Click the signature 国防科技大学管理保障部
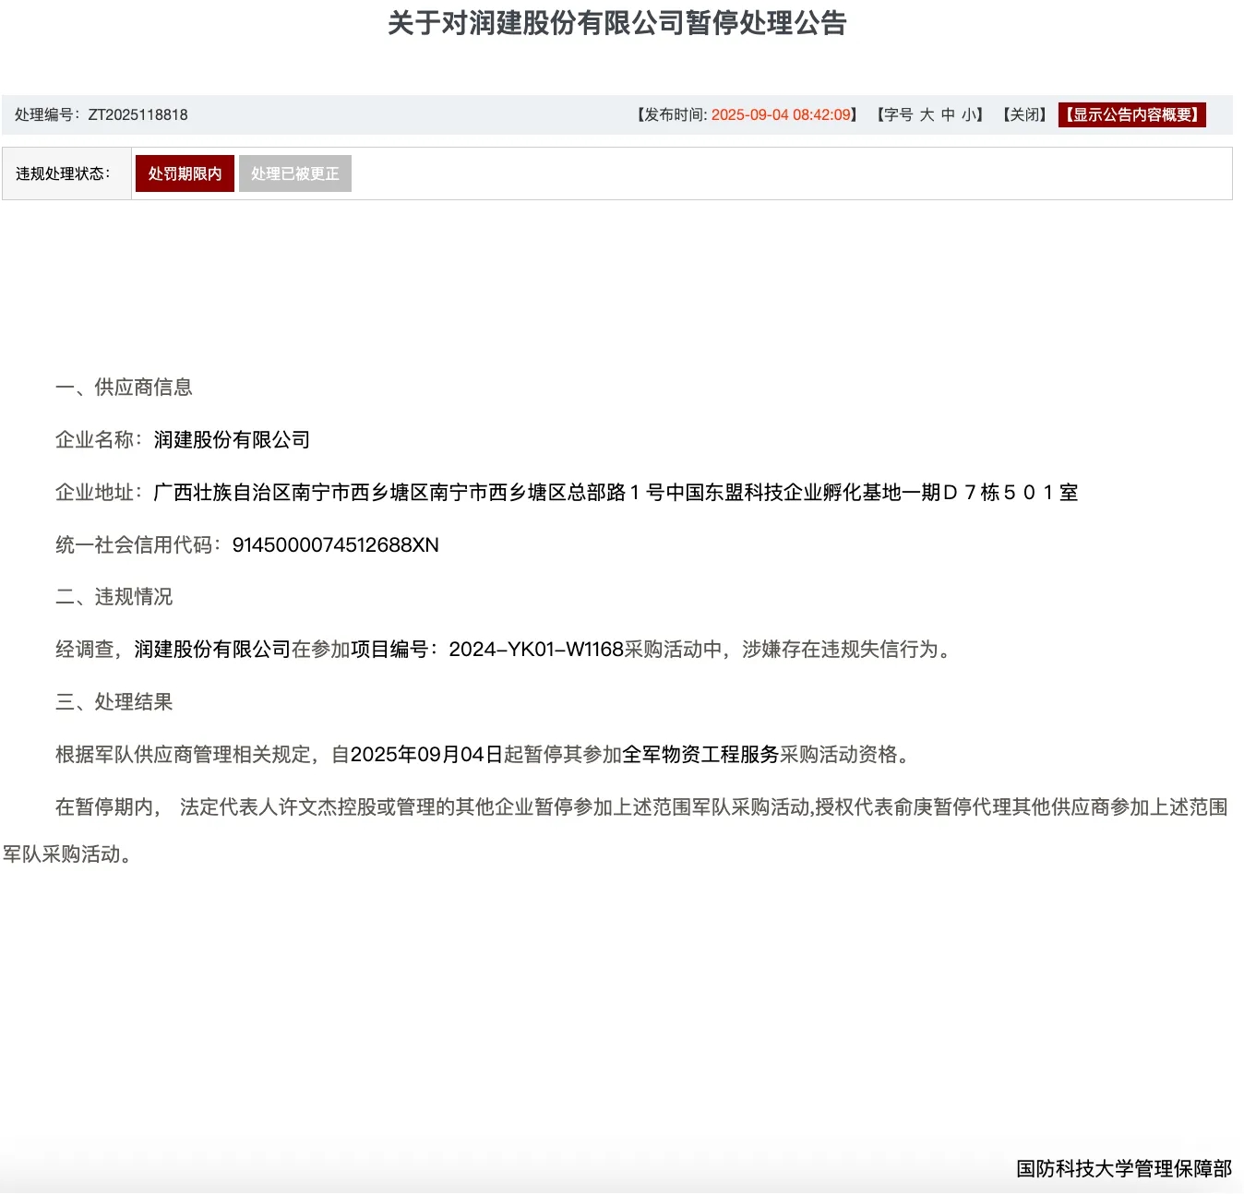 (x=1124, y=1169)
